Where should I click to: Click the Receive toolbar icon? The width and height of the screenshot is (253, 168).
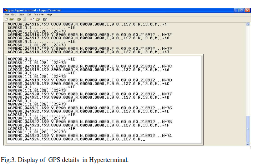(38, 19)
